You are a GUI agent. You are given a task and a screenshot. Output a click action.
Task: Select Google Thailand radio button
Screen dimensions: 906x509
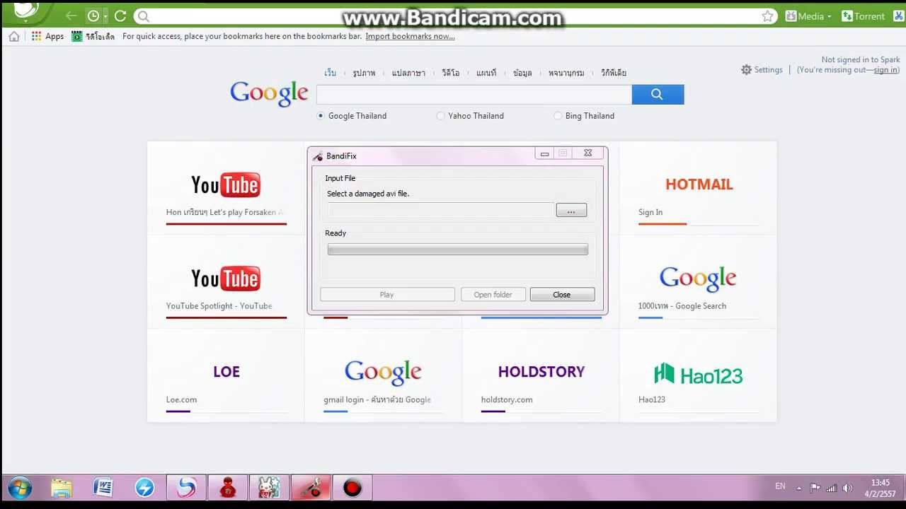click(321, 115)
